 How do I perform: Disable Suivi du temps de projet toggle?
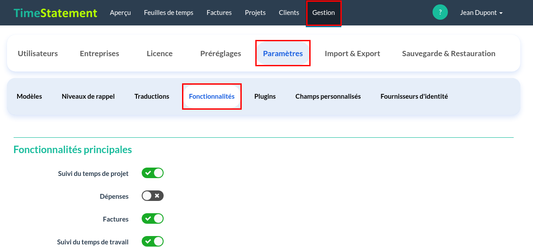[153, 173]
